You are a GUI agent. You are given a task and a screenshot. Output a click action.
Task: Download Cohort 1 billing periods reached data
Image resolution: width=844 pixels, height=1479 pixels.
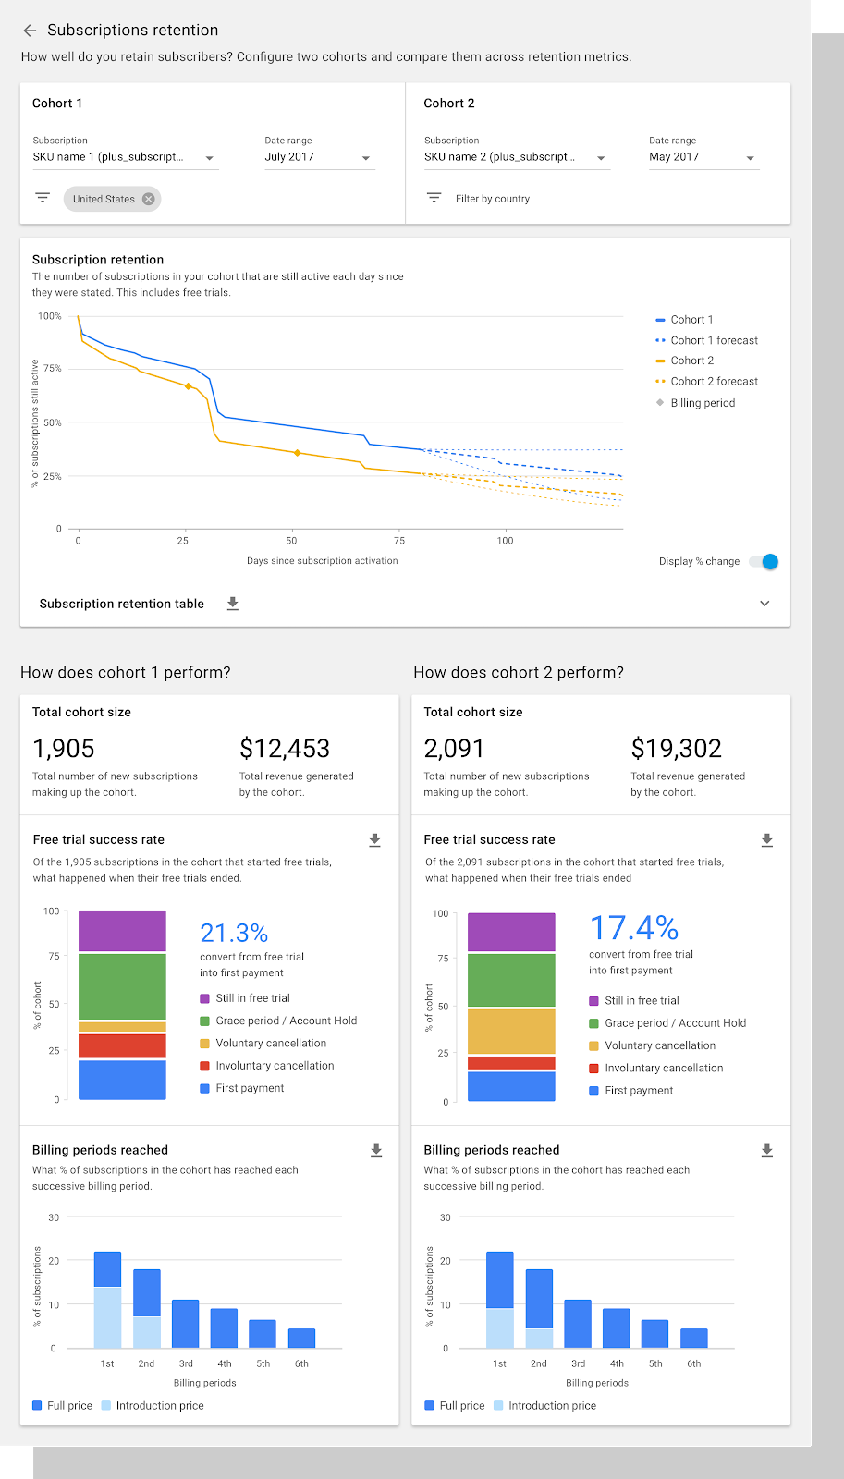tap(376, 1151)
